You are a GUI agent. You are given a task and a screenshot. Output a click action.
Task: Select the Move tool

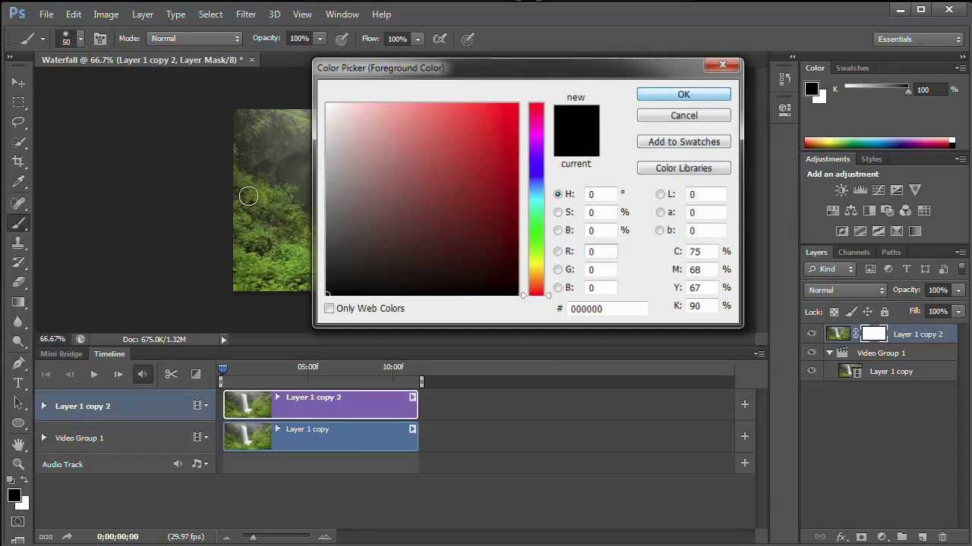point(19,82)
